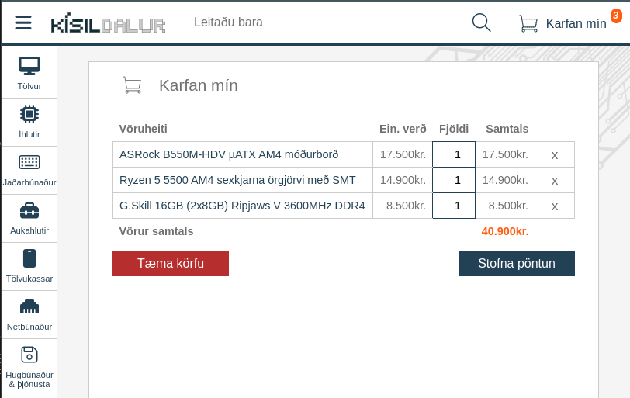The height and width of the screenshot is (398, 630).
Task: Click the Stofna pöntun button
Action: tap(516, 264)
